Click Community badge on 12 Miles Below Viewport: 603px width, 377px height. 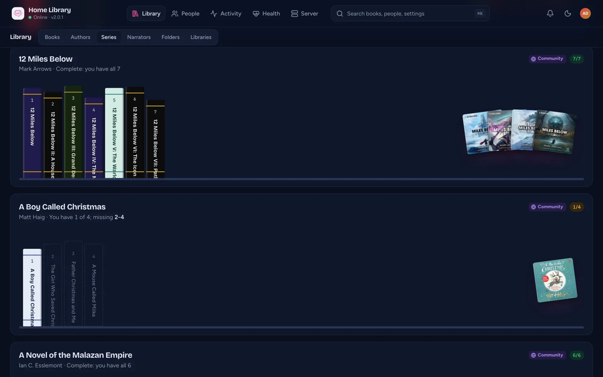pyautogui.click(x=547, y=59)
